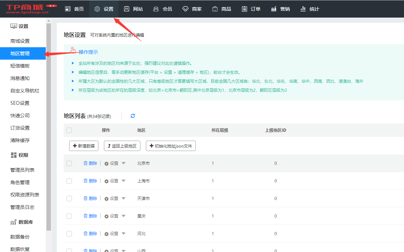Click the gear settings icon for 重庆
This screenshot has width=404, height=252.
106,216
